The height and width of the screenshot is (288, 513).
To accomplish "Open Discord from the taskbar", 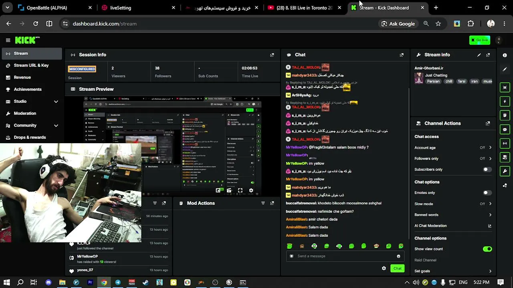I will 48,282.
